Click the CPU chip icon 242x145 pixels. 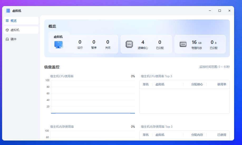click(x=129, y=44)
